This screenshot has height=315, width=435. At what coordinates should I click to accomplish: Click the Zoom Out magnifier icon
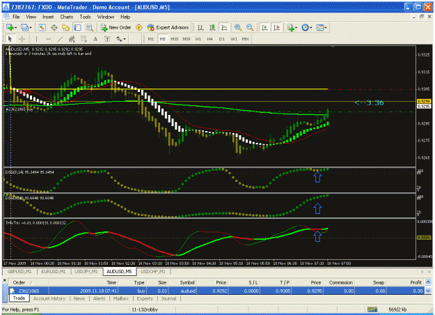(x=250, y=27)
